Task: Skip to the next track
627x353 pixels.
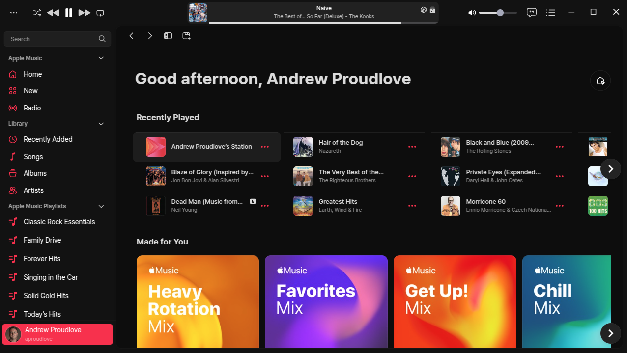Action: (x=85, y=13)
